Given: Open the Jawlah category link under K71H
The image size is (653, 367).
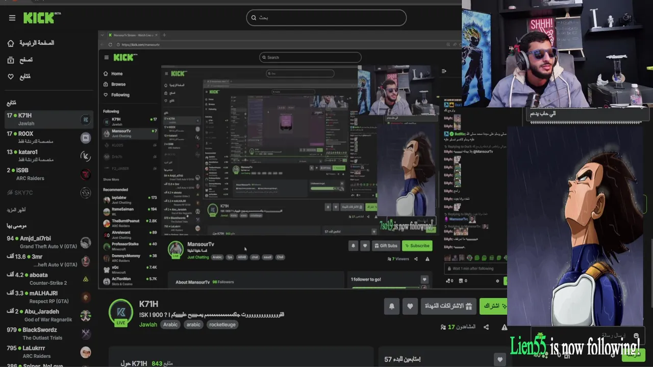Looking at the screenshot, I should 148,325.
